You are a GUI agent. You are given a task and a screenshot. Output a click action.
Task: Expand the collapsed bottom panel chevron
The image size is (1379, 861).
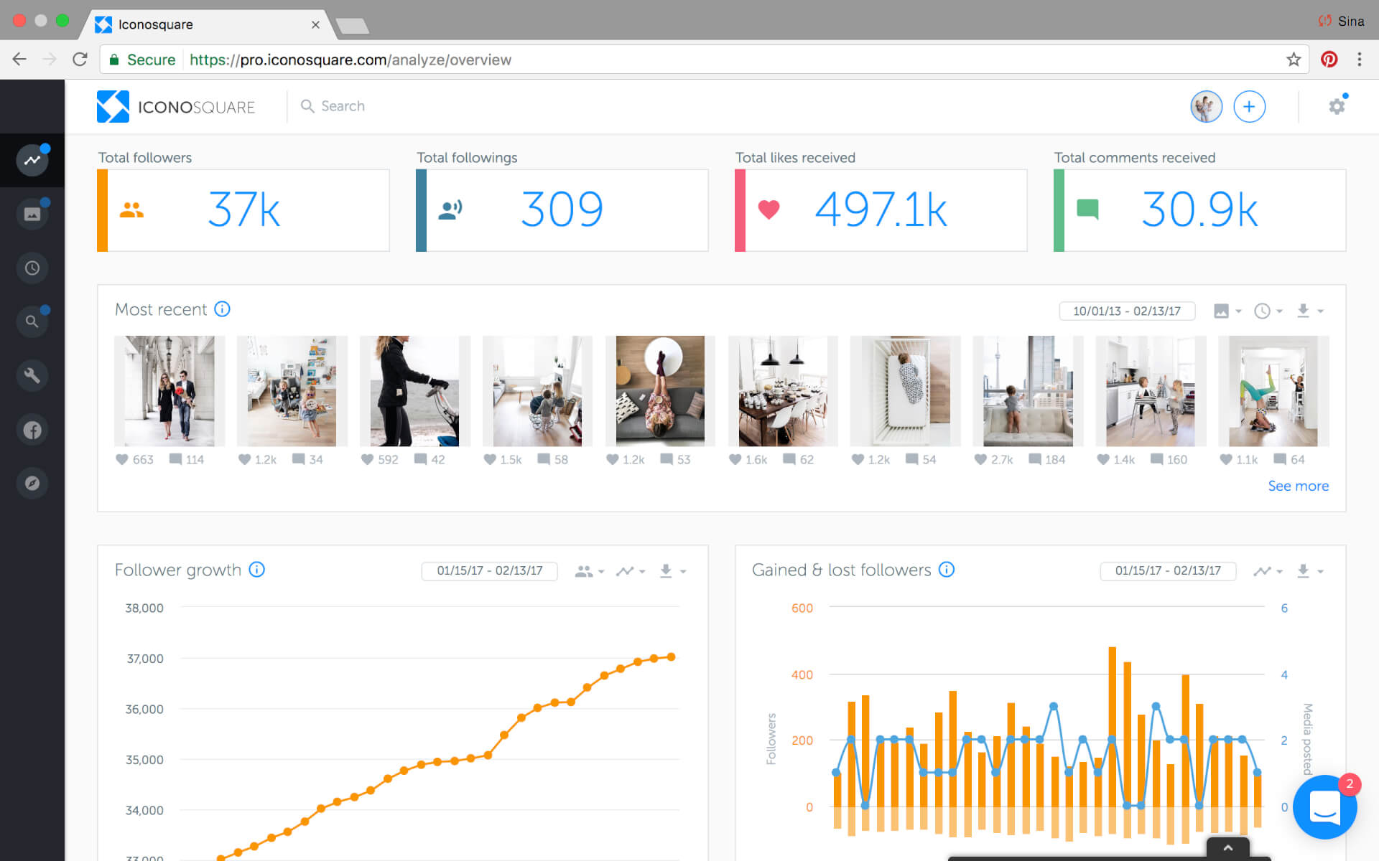coord(1227,848)
